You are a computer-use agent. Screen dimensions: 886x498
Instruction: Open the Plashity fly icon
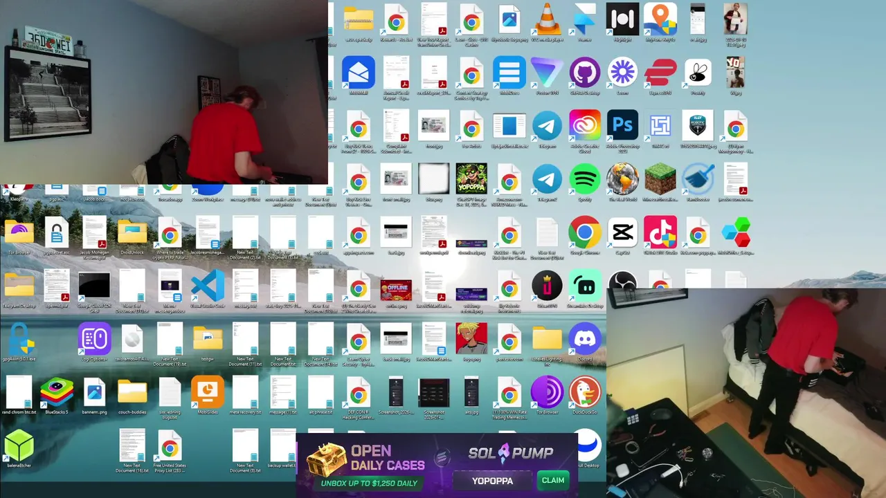698,73
